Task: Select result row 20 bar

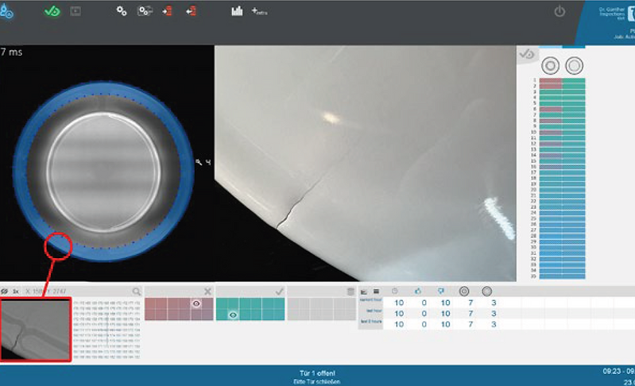Action: click(562, 190)
